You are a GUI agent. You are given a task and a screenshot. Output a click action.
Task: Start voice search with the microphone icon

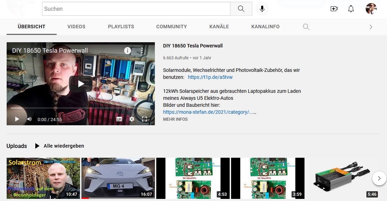point(262,9)
